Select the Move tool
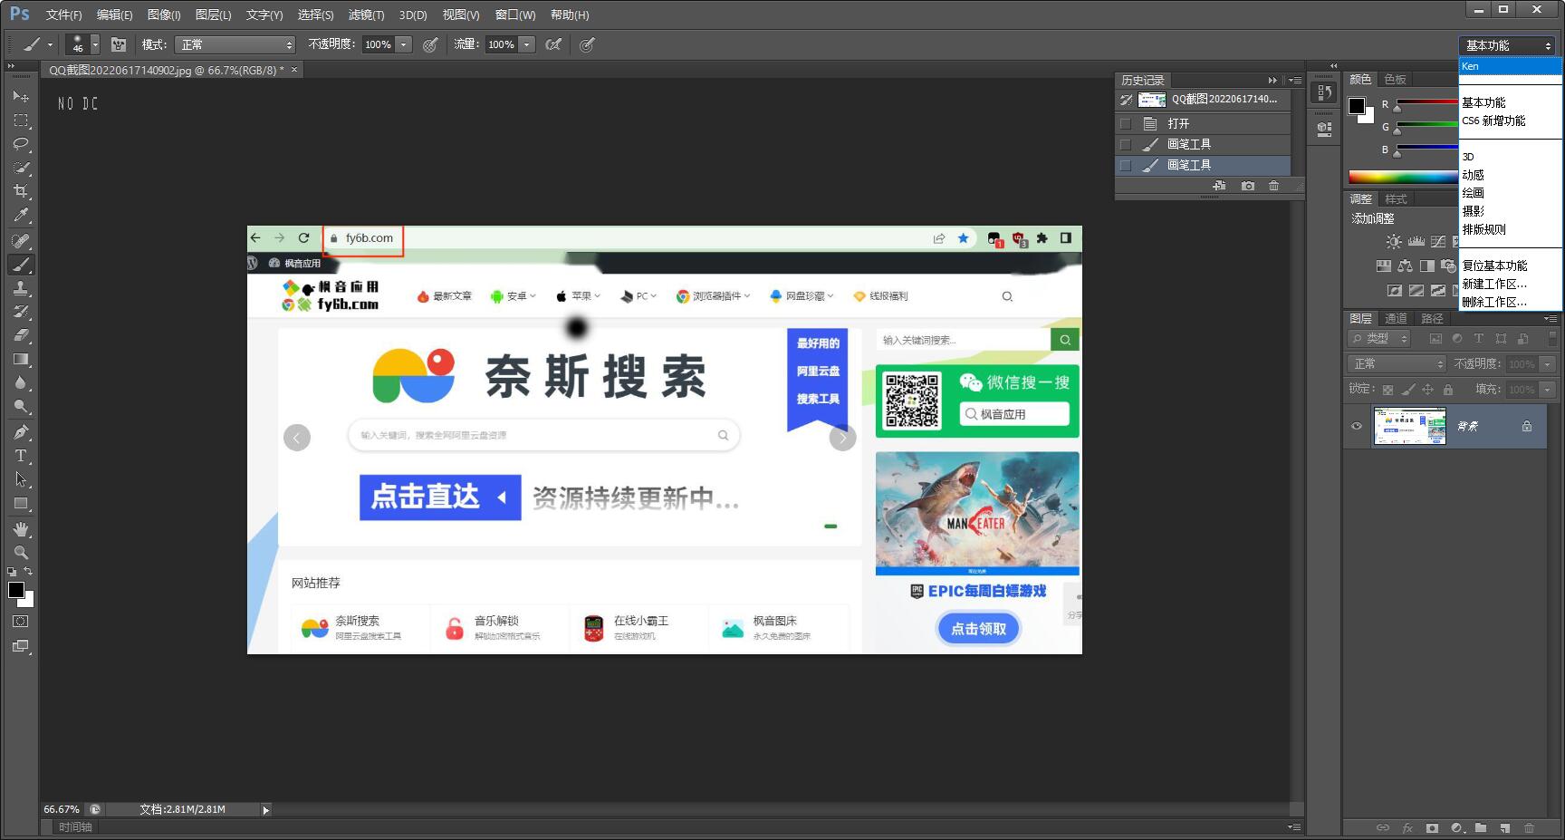 [x=21, y=96]
